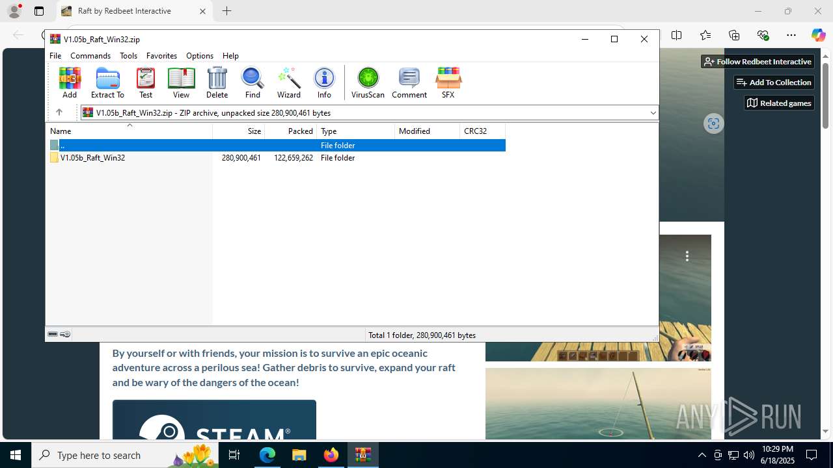Select the V1.05b_Raft_Win32 folder row
The height and width of the screenshot is (468, 833).
277,158
